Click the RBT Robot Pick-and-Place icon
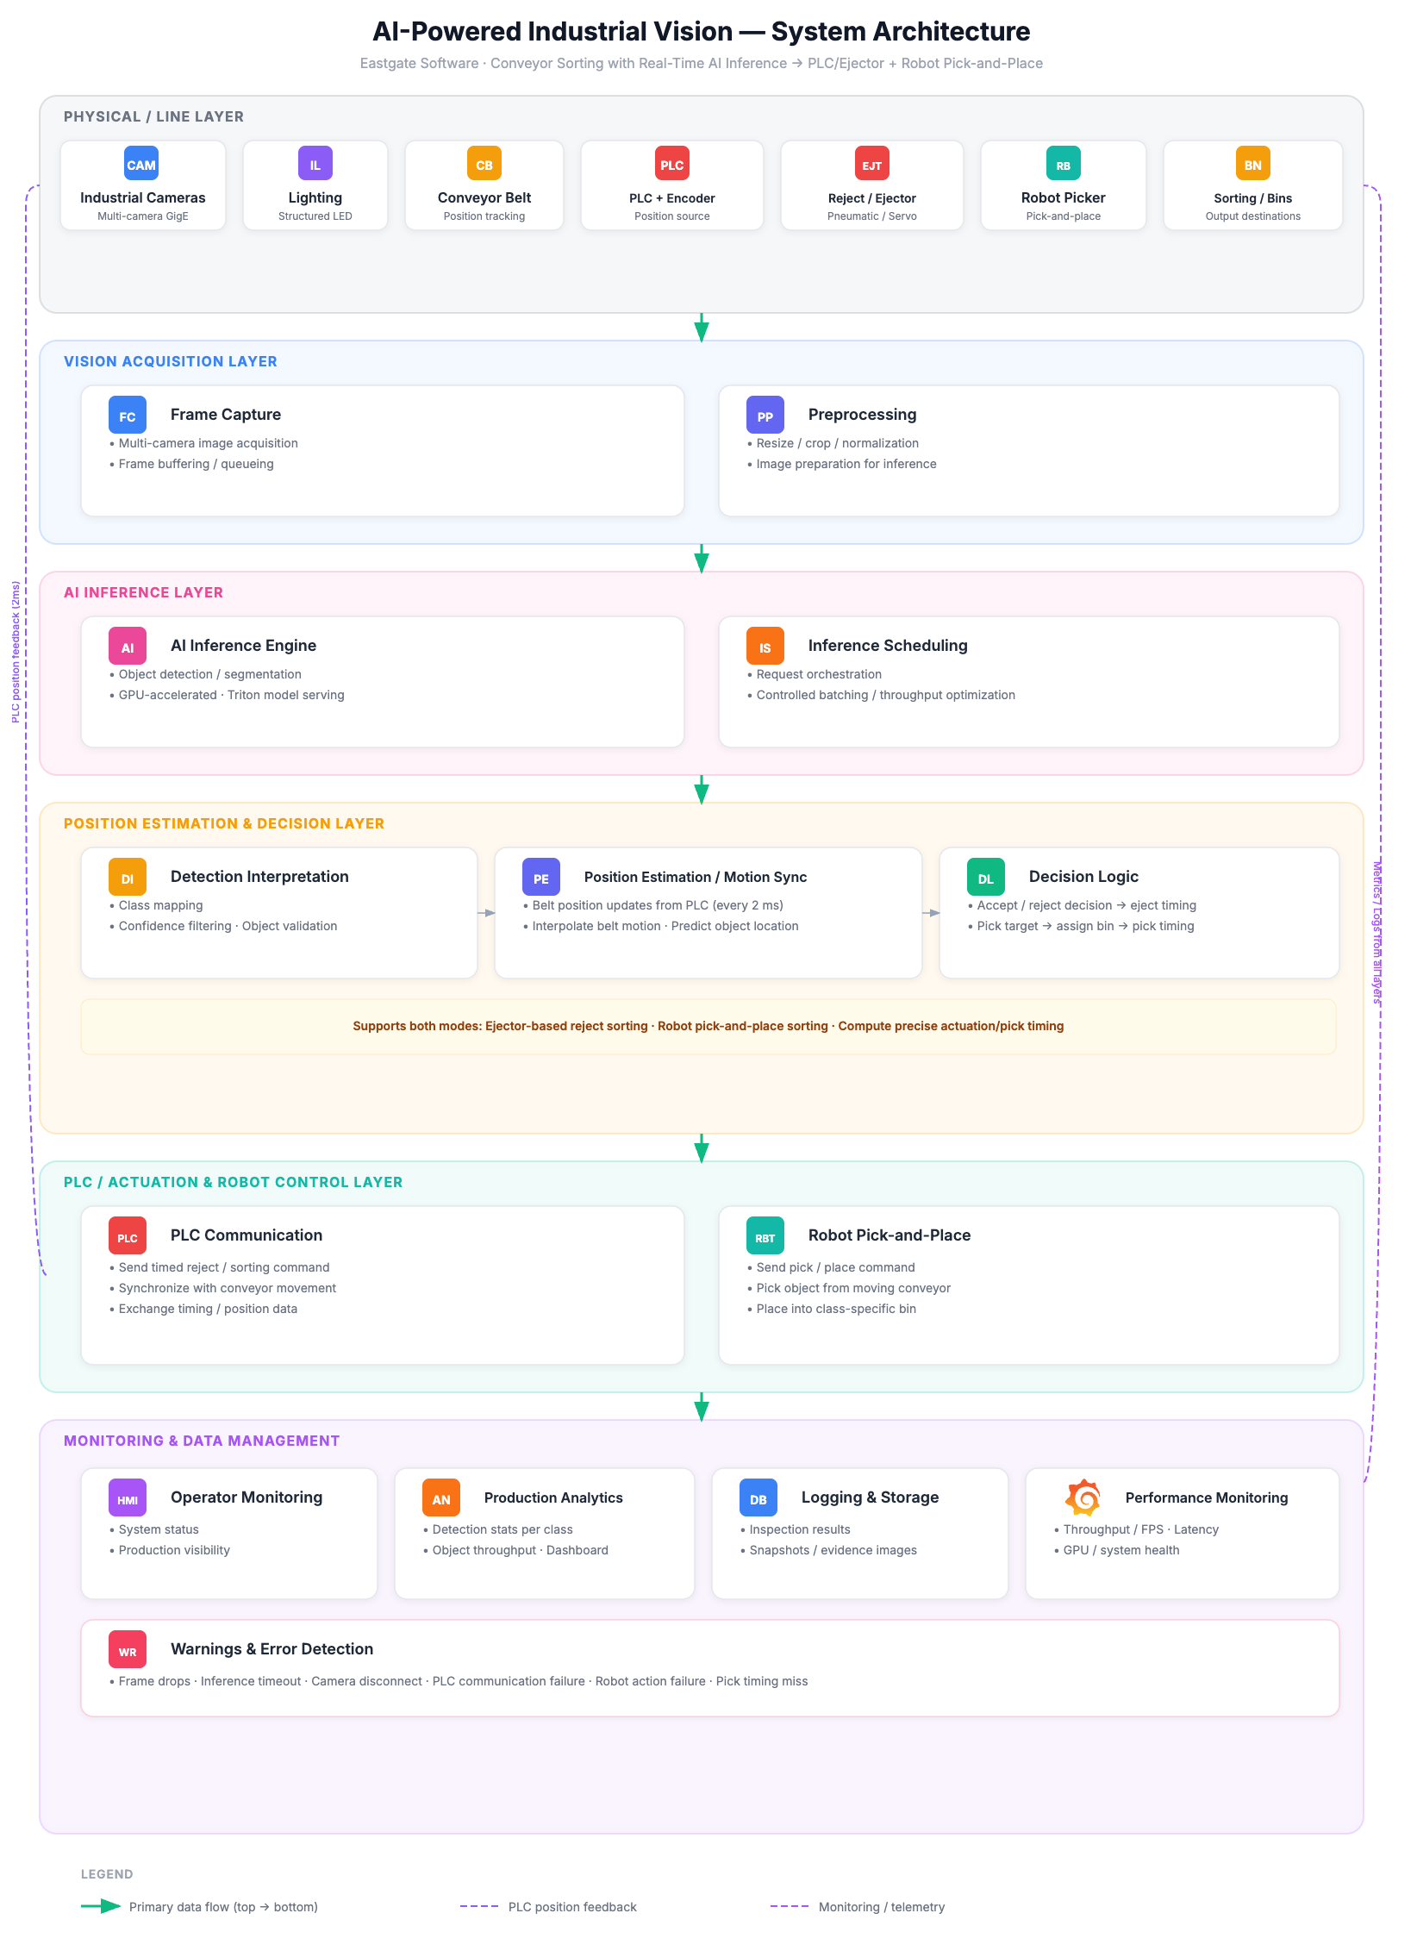The height and width of the screenshot is (1957, 1417). click(765, 1235)
